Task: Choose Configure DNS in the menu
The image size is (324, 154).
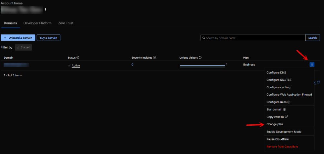Action: click(x=276, y=72)
